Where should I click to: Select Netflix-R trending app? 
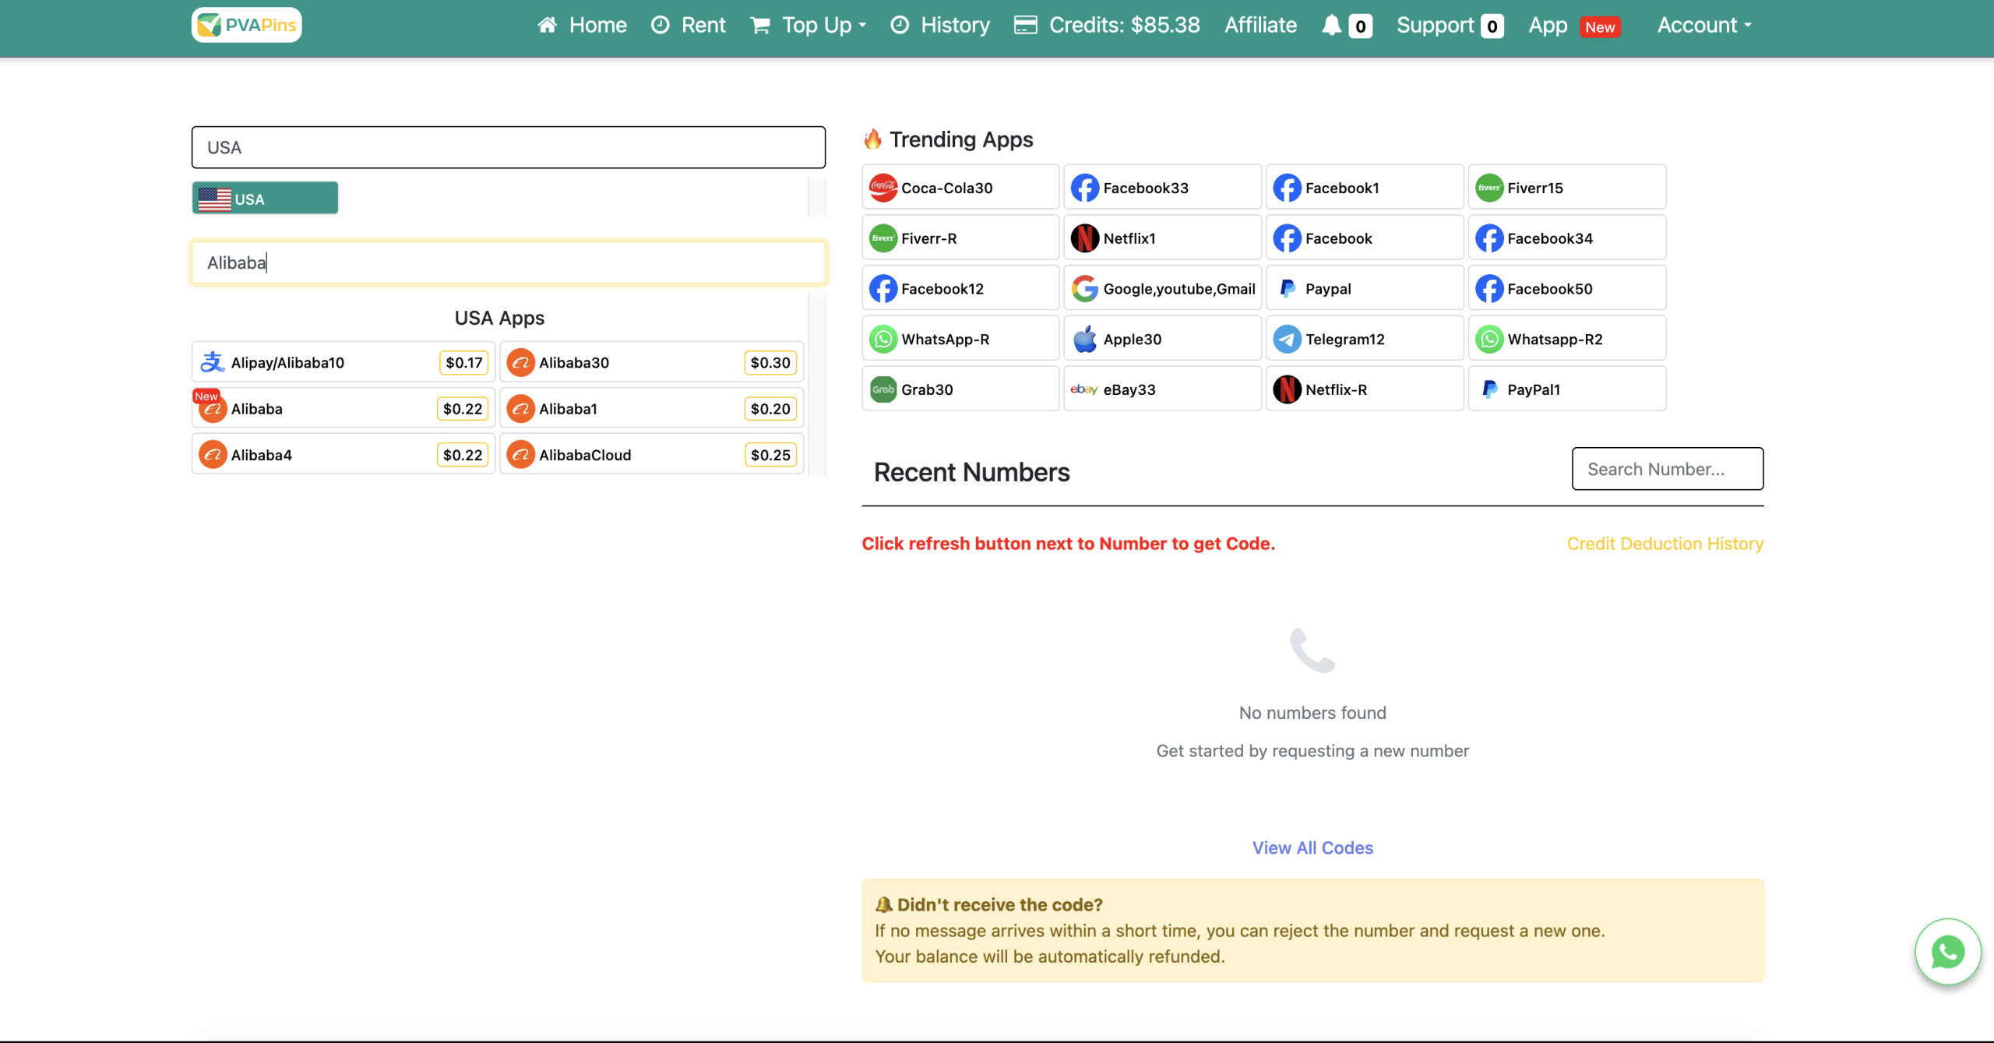coord(1365,389)
